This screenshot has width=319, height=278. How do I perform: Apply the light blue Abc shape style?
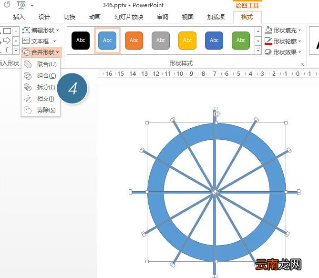click(107, 41)
